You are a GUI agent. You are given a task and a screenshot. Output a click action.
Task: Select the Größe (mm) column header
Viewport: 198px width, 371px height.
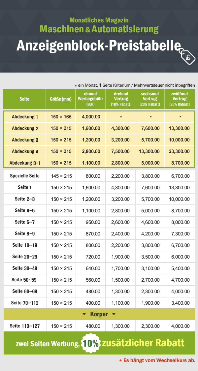pyautogui.click(x=61, y=99)
